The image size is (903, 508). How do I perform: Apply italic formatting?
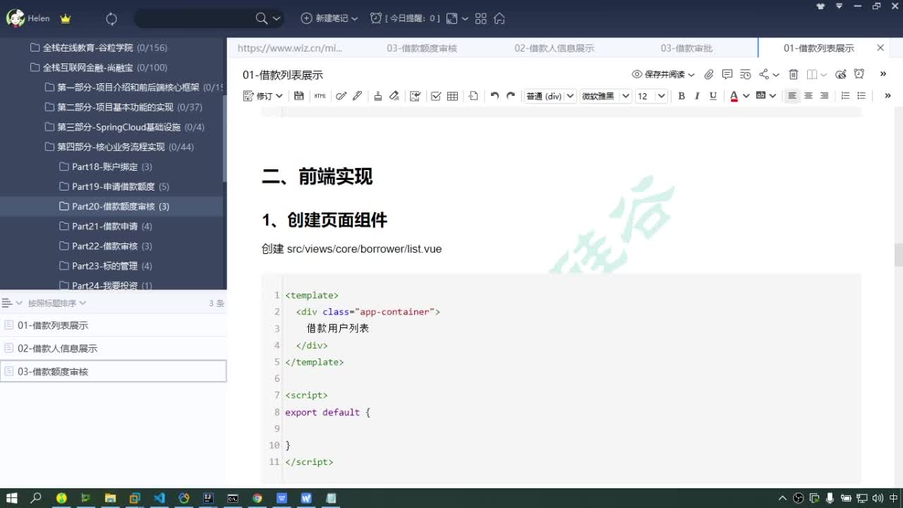pos(697,96)
